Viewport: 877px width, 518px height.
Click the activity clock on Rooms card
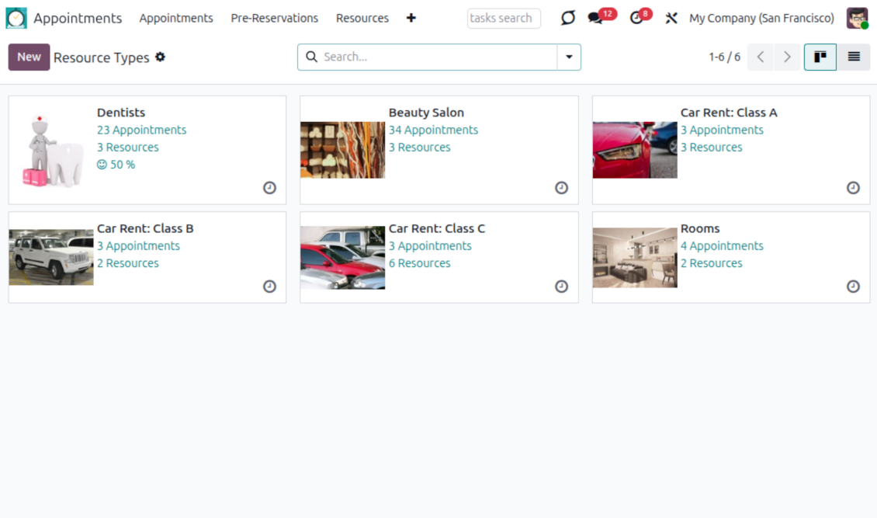pyautogui.click(x=853, y=287)
